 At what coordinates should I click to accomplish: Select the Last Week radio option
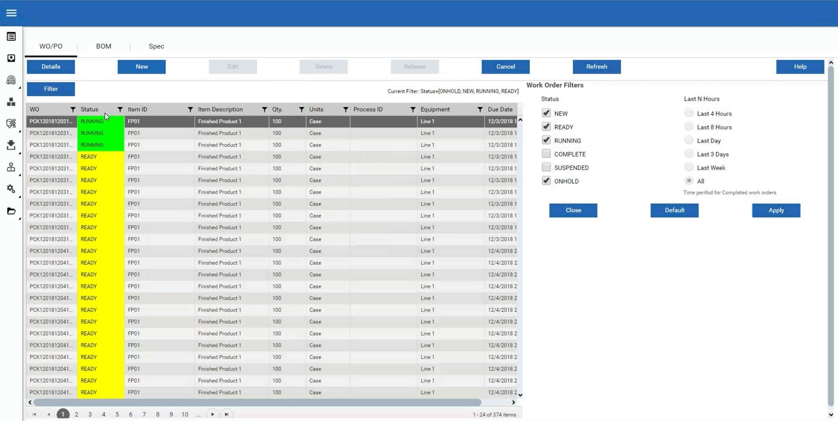click(689, 167)
